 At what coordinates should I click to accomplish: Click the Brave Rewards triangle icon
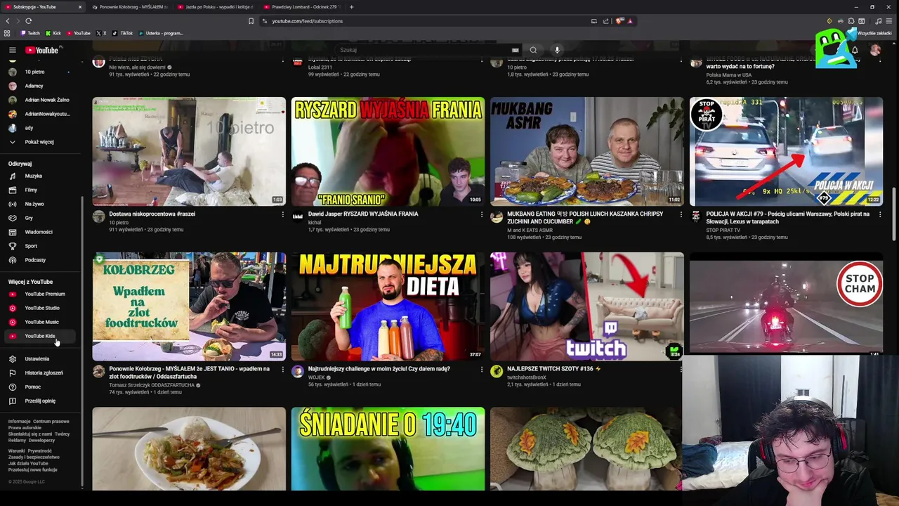pyautogui.click(x=630, y=21)
